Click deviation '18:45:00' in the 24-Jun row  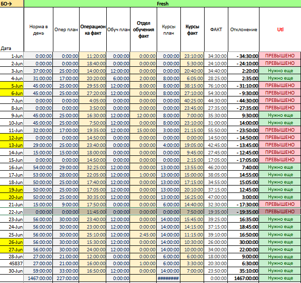coord(244,227)
